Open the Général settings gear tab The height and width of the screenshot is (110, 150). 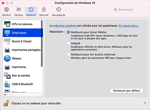[7, 11]
